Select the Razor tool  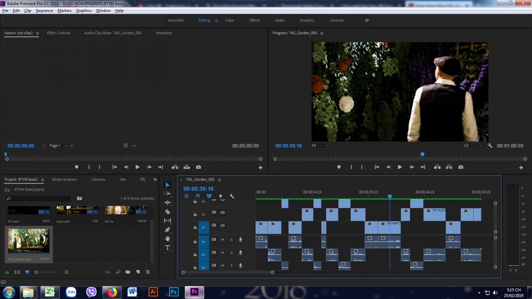pyautogui.click(x=168, y=212)
